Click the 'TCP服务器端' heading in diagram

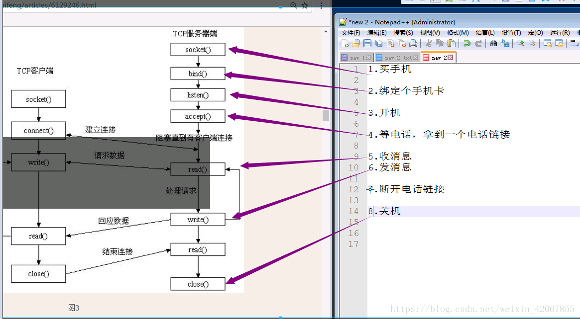(195, 34)
